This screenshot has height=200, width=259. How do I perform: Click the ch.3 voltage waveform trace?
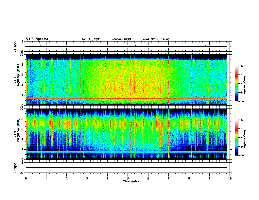126,168
